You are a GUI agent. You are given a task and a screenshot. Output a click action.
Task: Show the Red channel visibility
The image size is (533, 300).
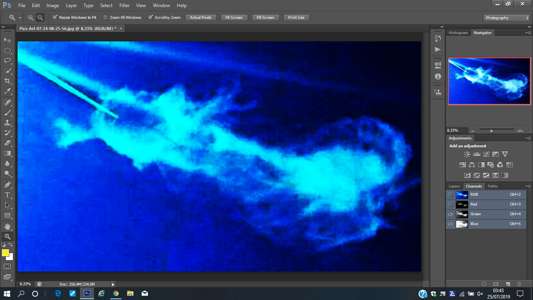pos(451,204)
